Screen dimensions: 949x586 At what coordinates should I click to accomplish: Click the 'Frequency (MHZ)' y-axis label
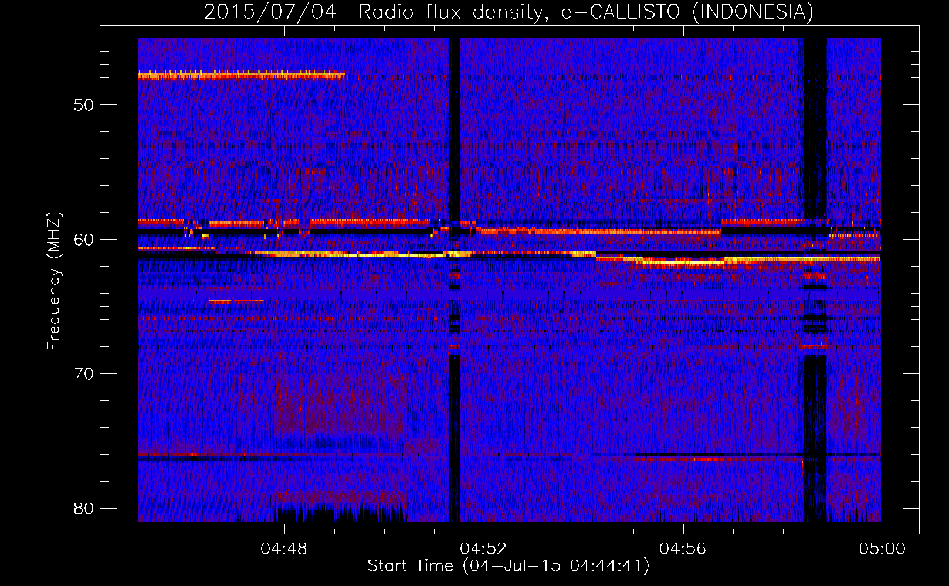[x=54, y=281]
